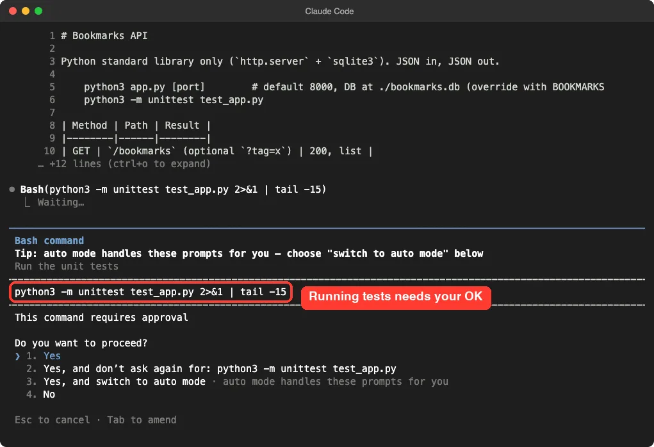
Task: Click the 'Claude Code' window title
Action: point(329,12)
